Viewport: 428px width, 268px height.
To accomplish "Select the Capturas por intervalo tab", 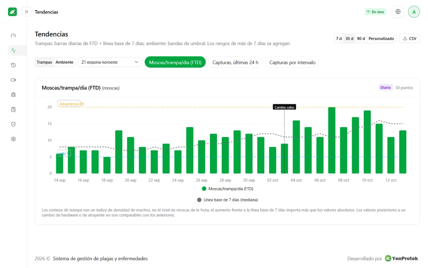I will click(292, 62).
